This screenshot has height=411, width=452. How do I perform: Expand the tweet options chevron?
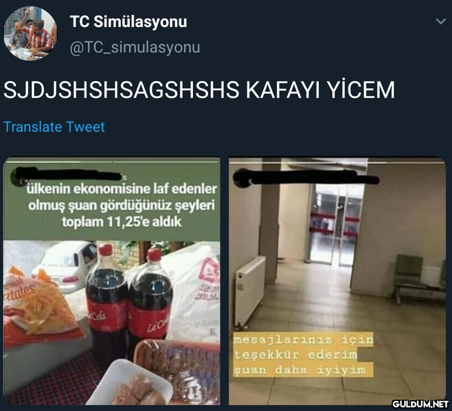[x=441, y=21]
